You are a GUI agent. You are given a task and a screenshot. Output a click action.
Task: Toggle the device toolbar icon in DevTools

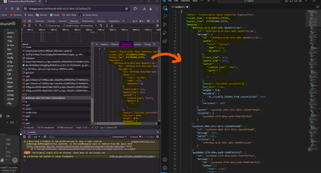pyautogui.click(x=29, y=21)
